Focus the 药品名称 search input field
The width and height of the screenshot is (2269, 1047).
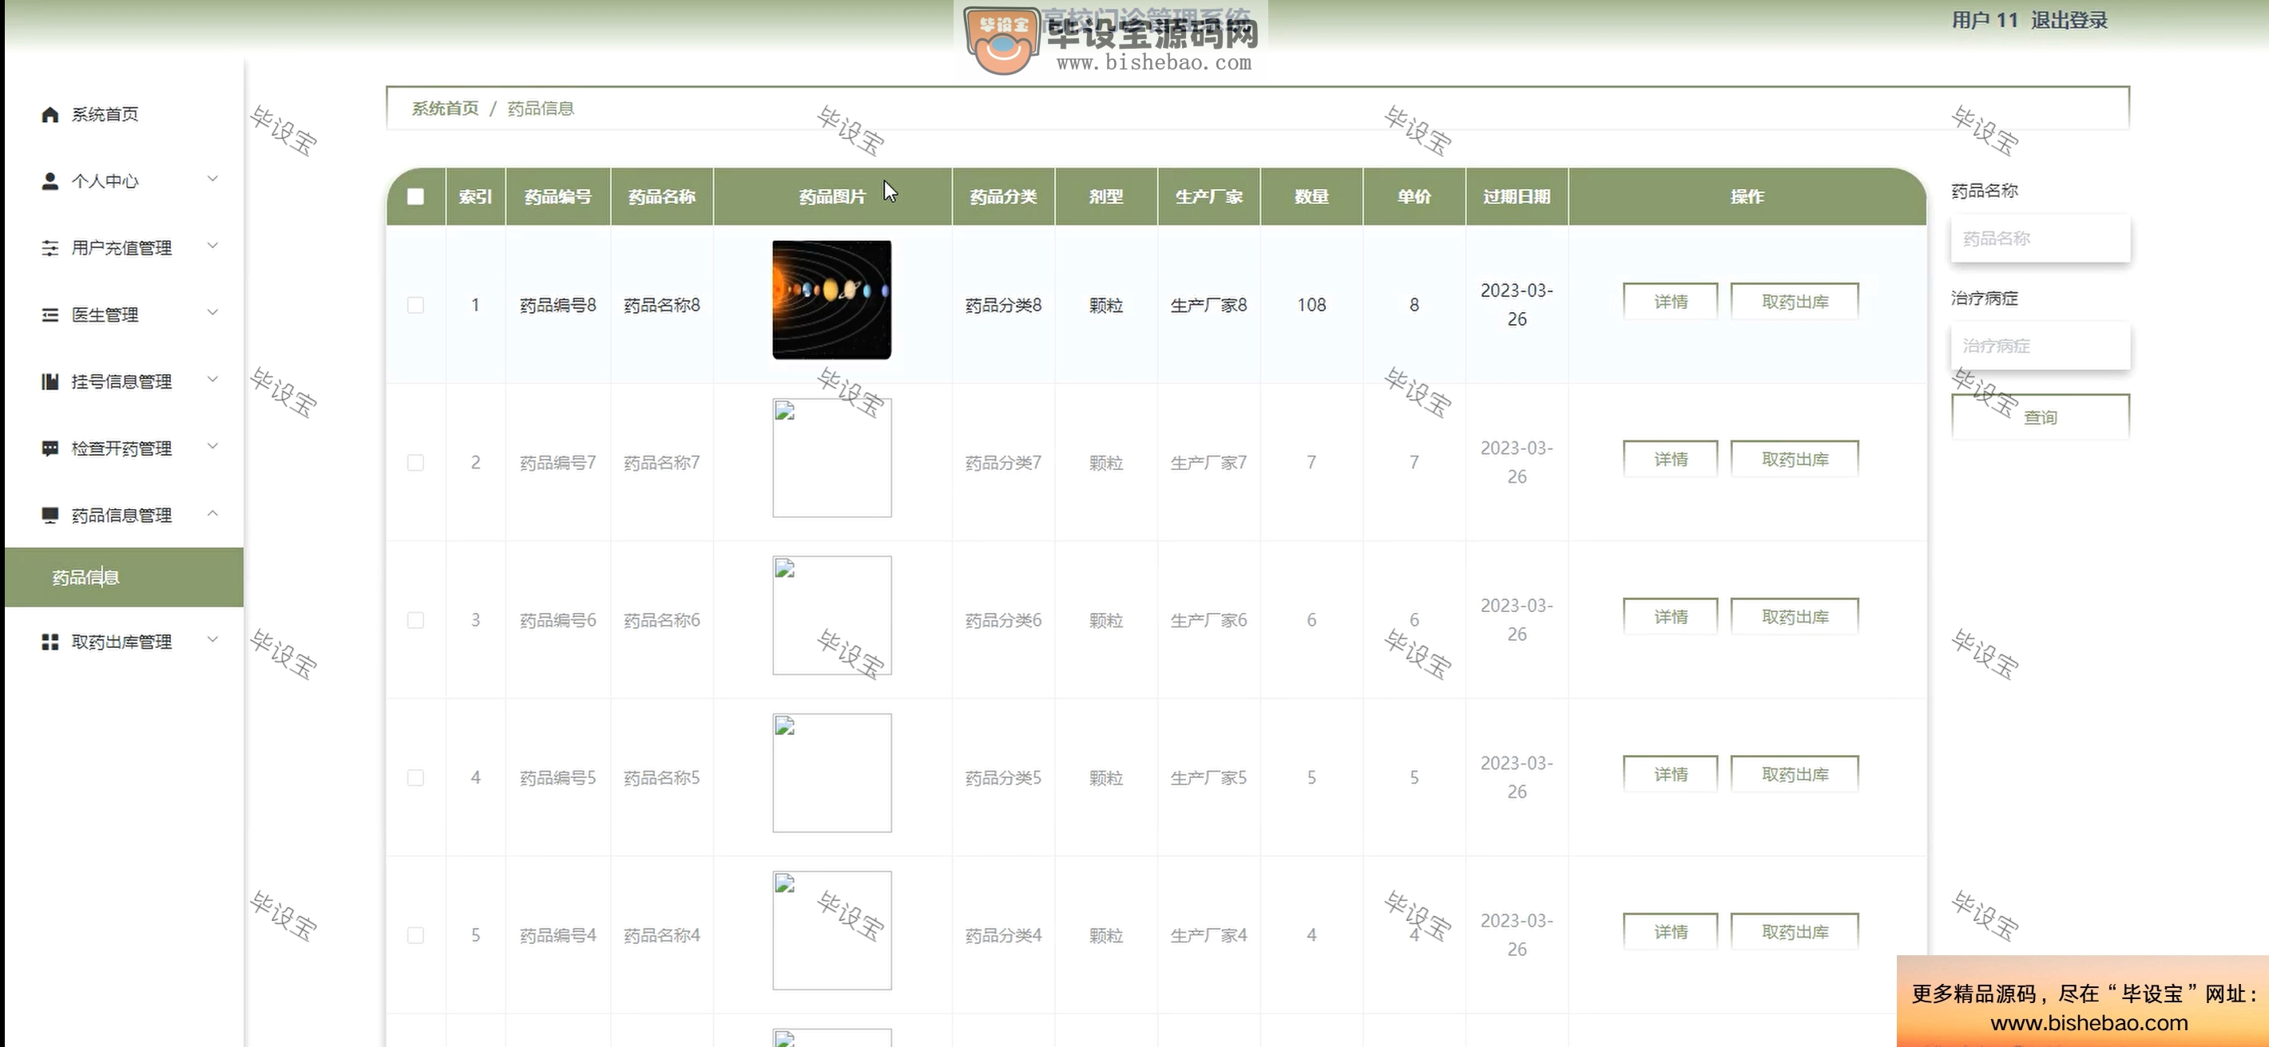pos(2040,239)
